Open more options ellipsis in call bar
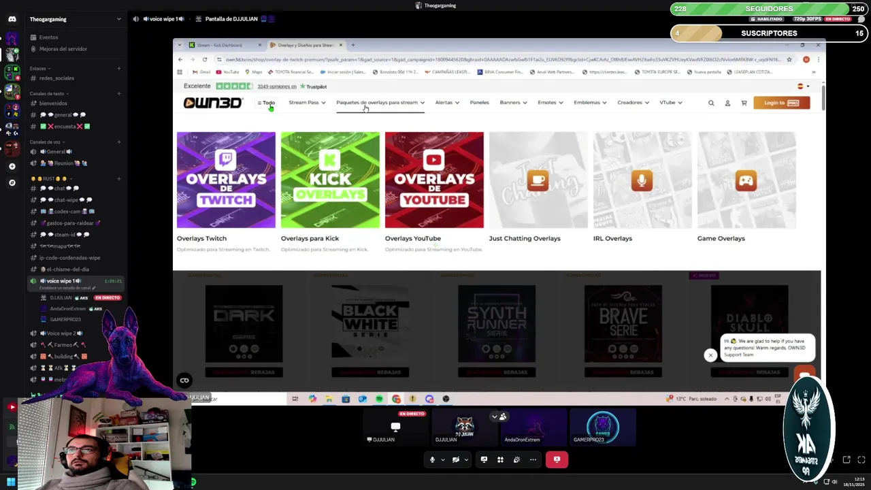 click(x=533, y=459)
